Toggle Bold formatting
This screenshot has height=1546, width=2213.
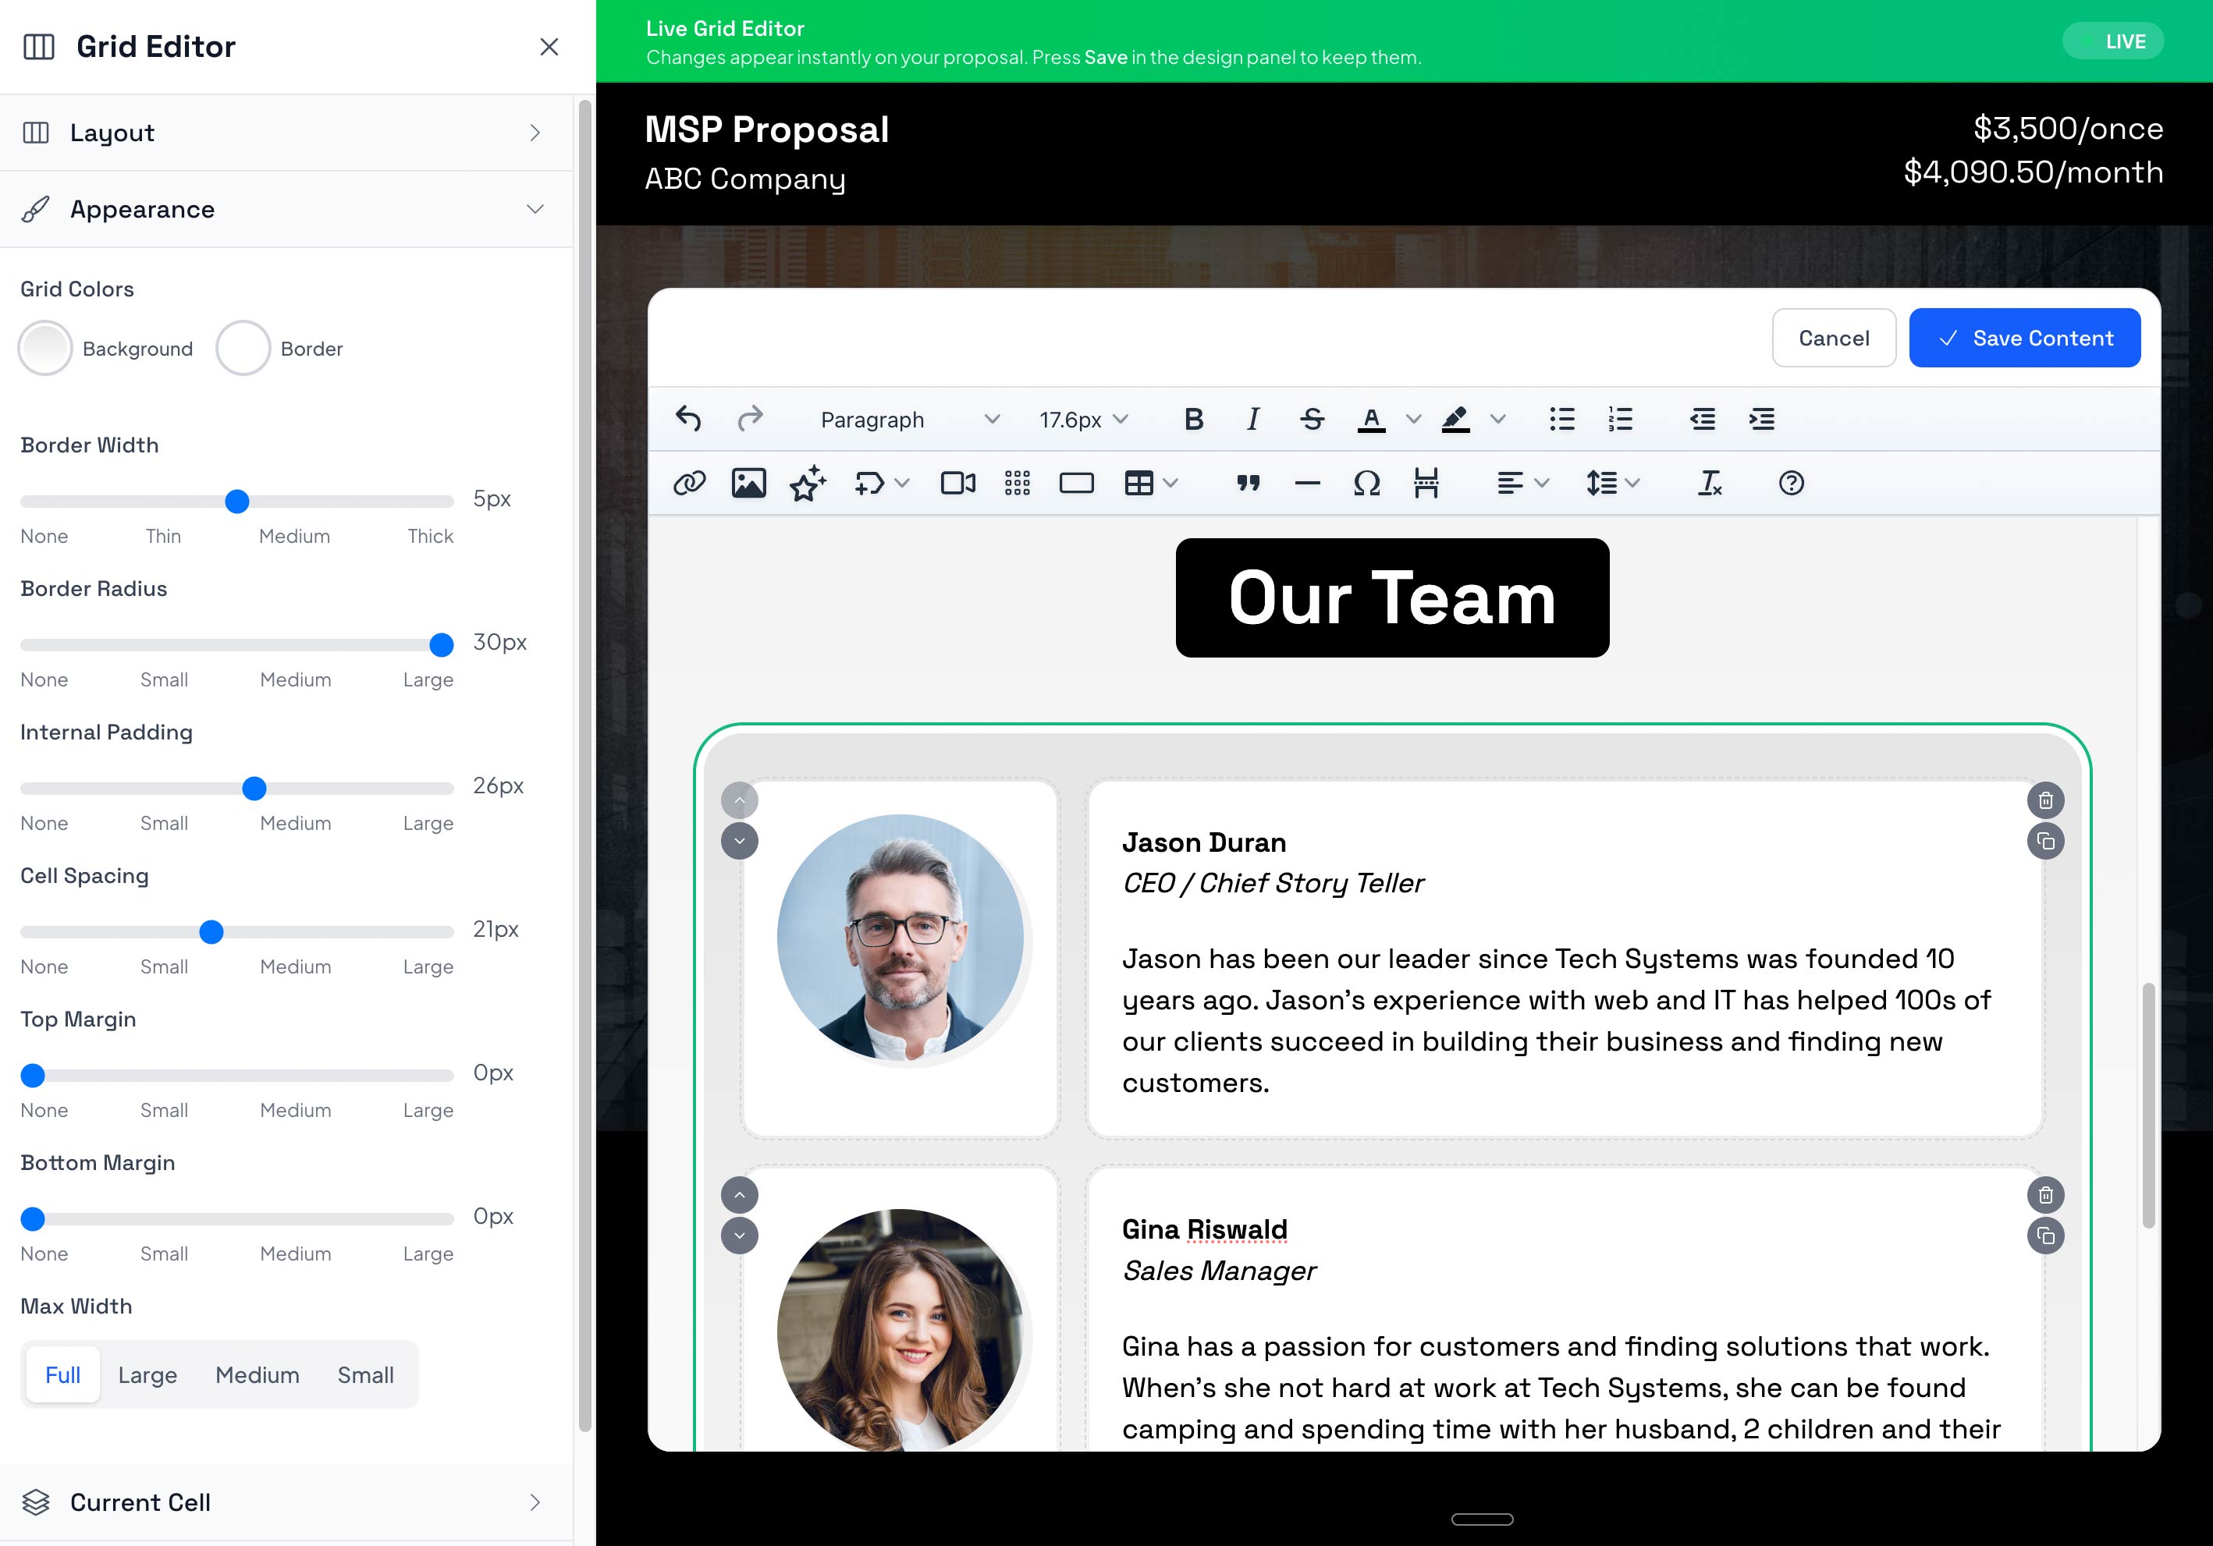1193,419
